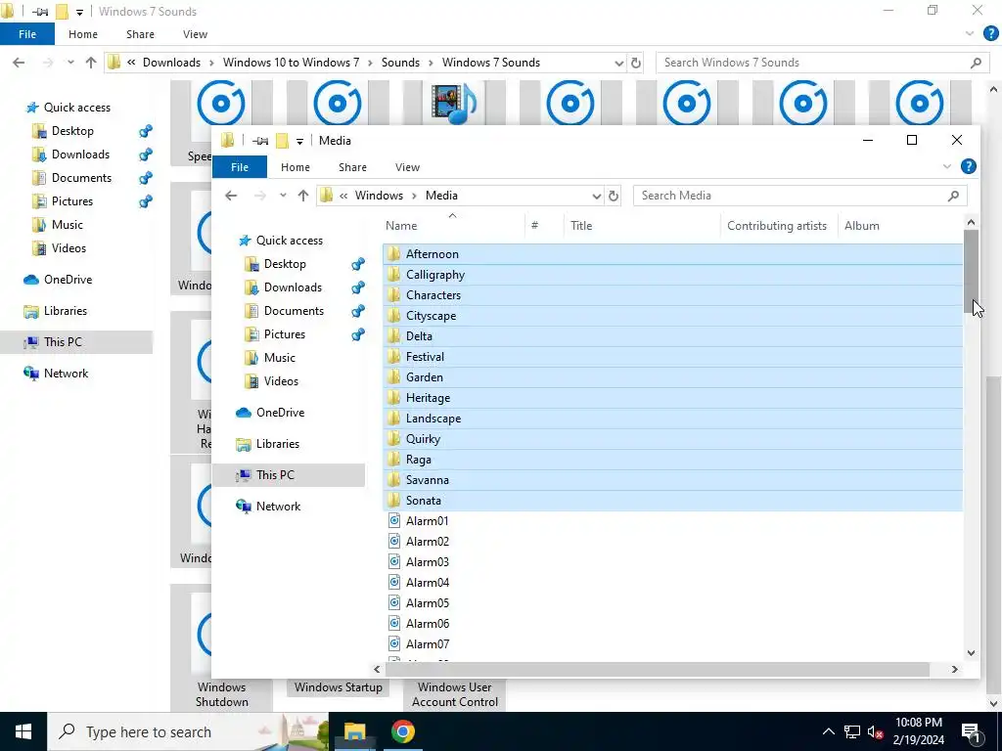The height and width of the screenshot is (751, 1002).
Task: Open the notification center
Action: click(x=971, y=731)
